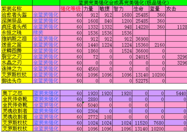
Task: Select the 蓝量 column header cell
Action: click(157, 9)
